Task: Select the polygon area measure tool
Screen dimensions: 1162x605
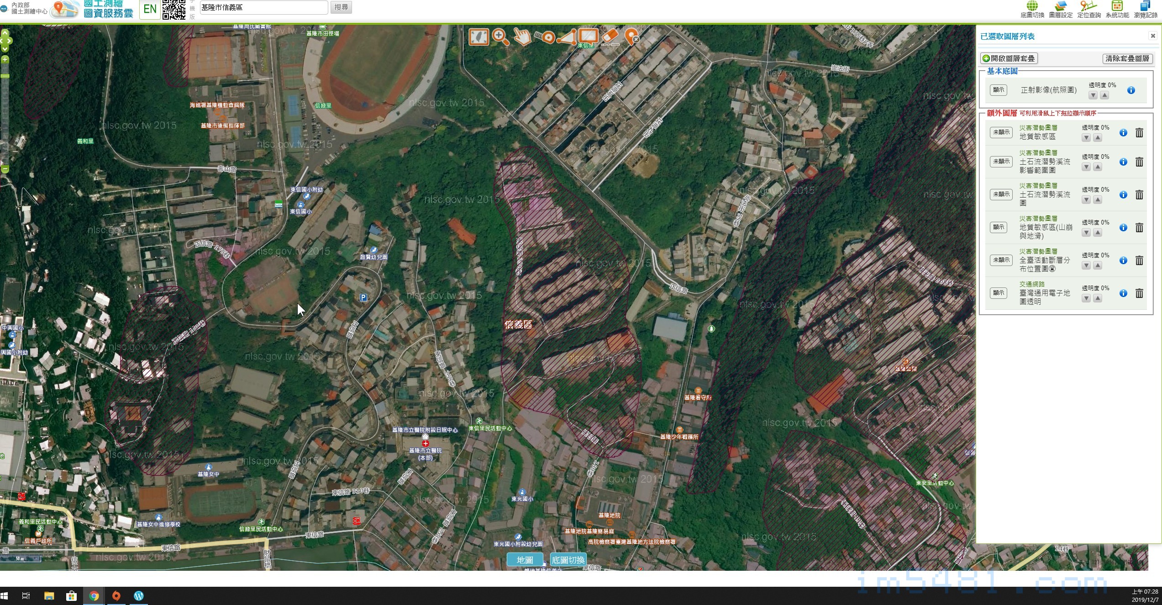Action: tap(567, 37)
